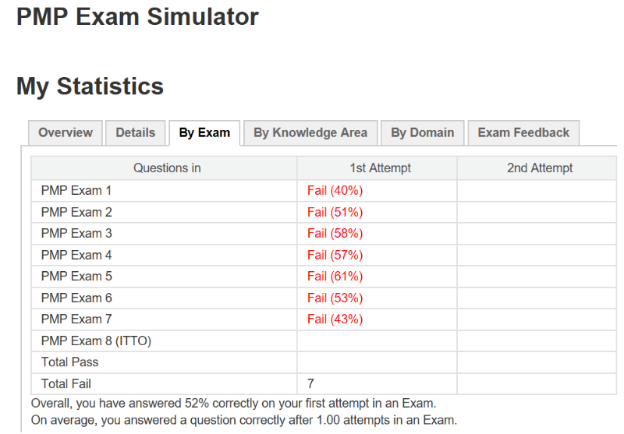Click Fail (40%) result for Exam 1

tap(335, 191)
